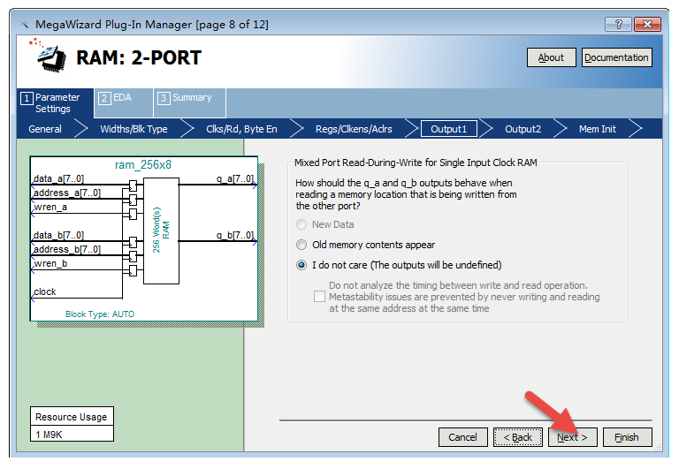Viewport: 679px width, 469px height.
Task: Go to Regs/Clkens/Aclrs step
Action: 354,129
